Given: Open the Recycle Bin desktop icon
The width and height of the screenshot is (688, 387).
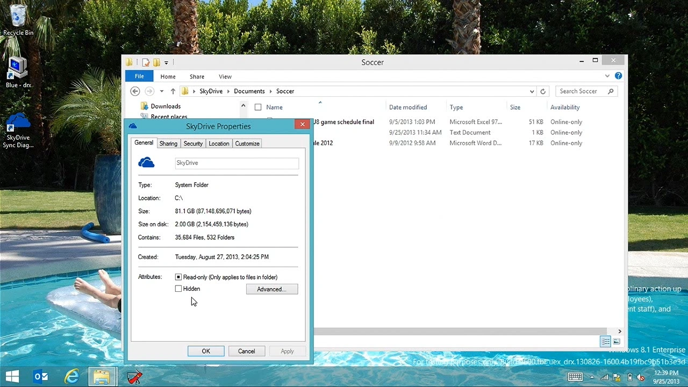Looking at the screenshot, I should coord(18,20).
